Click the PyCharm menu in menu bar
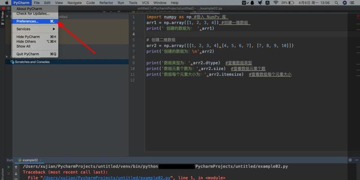This screenshot has height=180, width=360. pos(21,3)
